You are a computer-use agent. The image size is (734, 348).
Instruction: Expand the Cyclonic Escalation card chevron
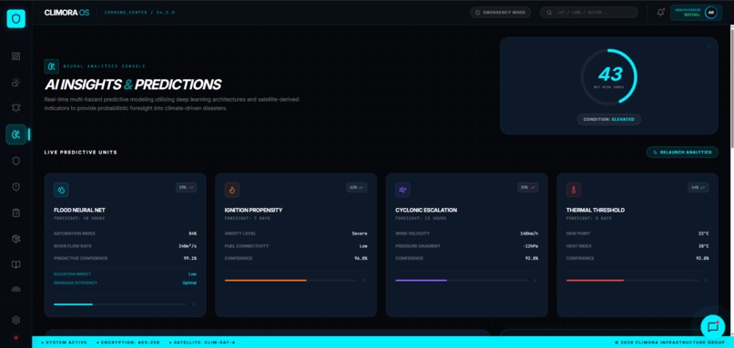[535, 281]
